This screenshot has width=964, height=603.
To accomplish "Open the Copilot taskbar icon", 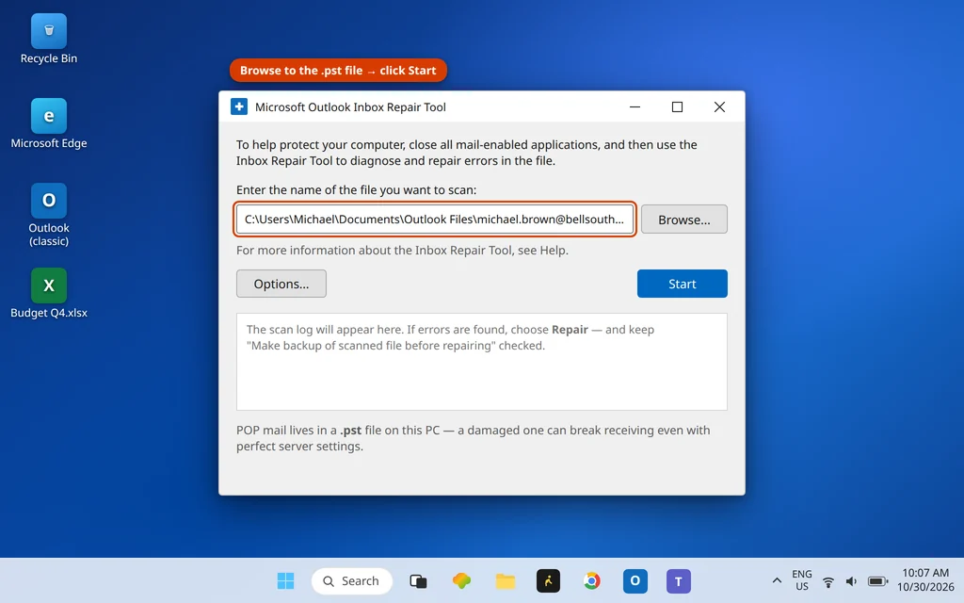I will pos(461,580).
